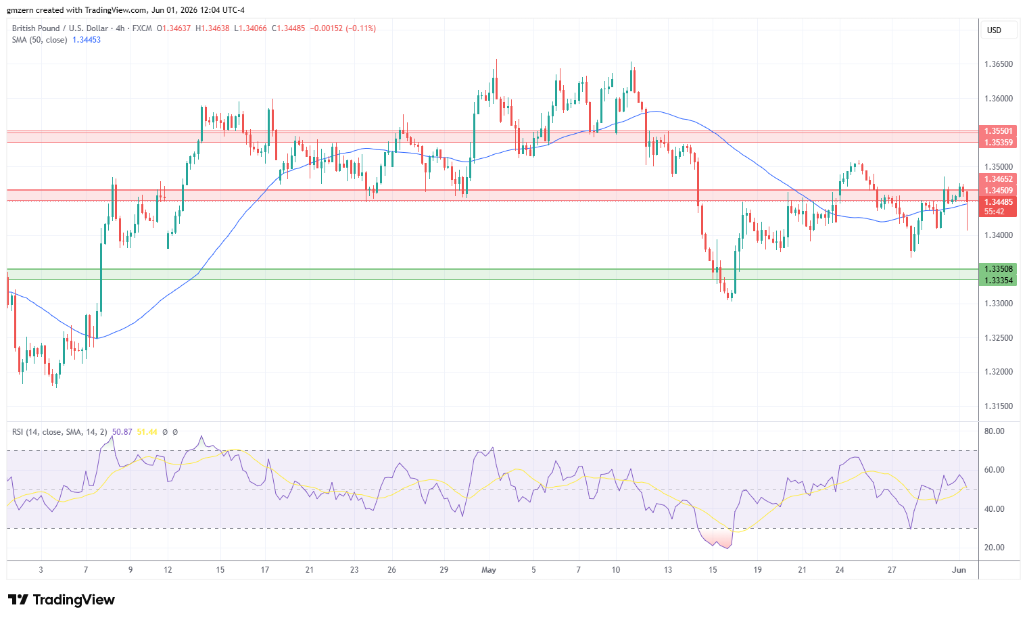Click the low value L1.34066
This screenshot has width=1027, height=620.
pyautogui.click(x=250, y=28)
